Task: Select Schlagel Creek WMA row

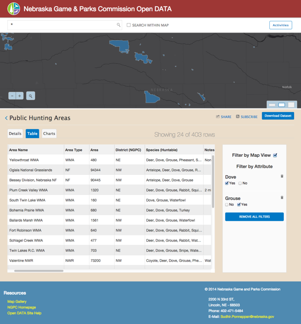Action: 110,240
